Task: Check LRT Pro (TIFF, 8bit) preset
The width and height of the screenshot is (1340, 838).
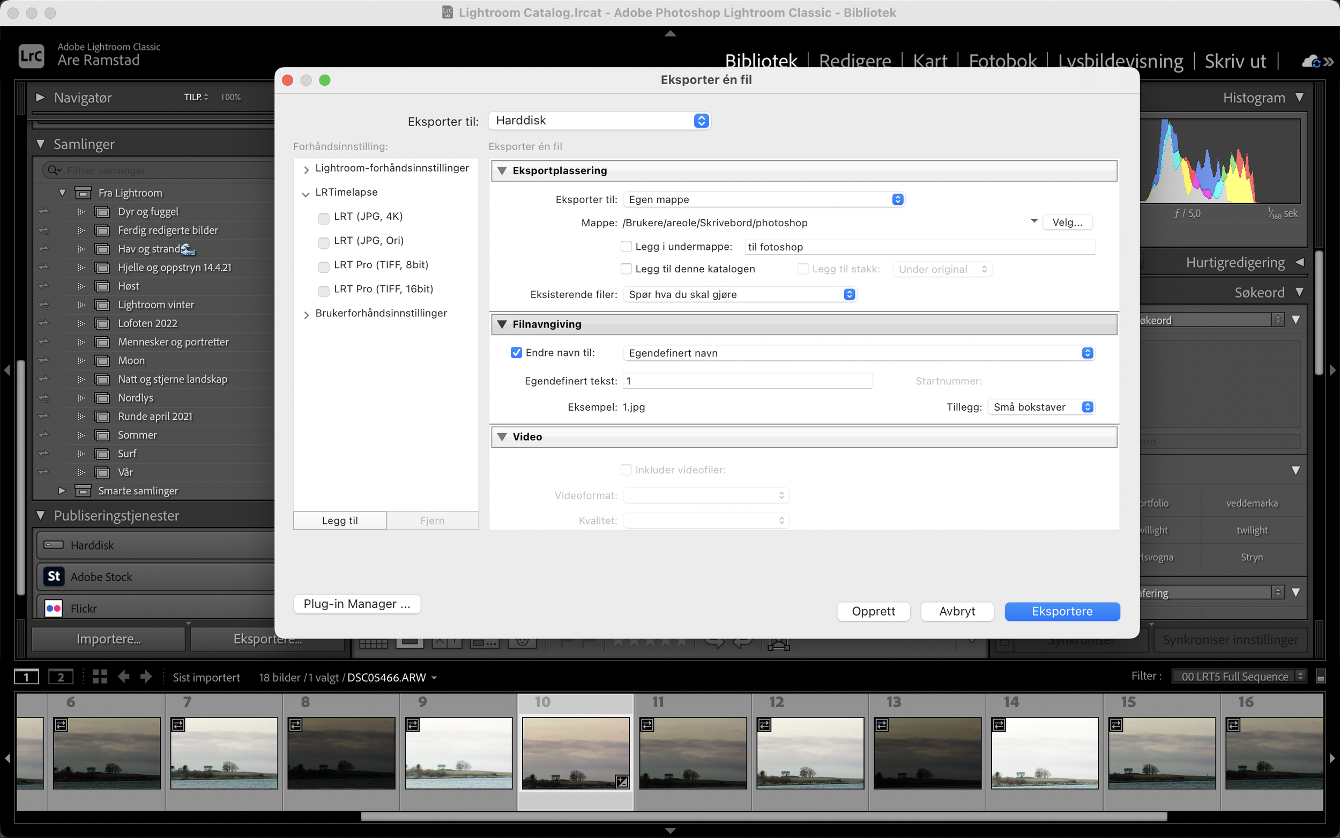Action: pyautogui.click(x=324, y=267)
